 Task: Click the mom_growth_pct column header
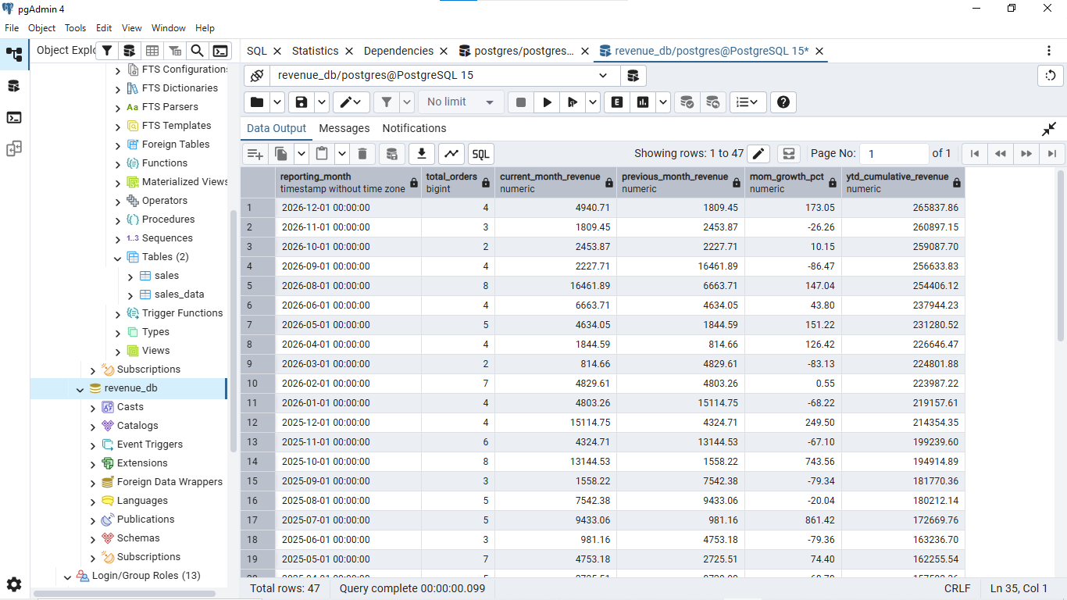click(793, 182)
